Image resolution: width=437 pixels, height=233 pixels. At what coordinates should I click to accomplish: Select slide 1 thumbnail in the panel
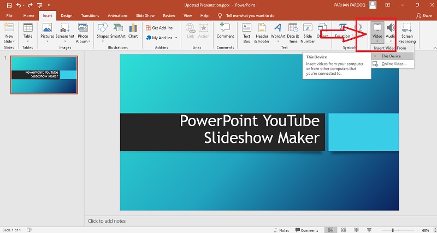point(44,75)
